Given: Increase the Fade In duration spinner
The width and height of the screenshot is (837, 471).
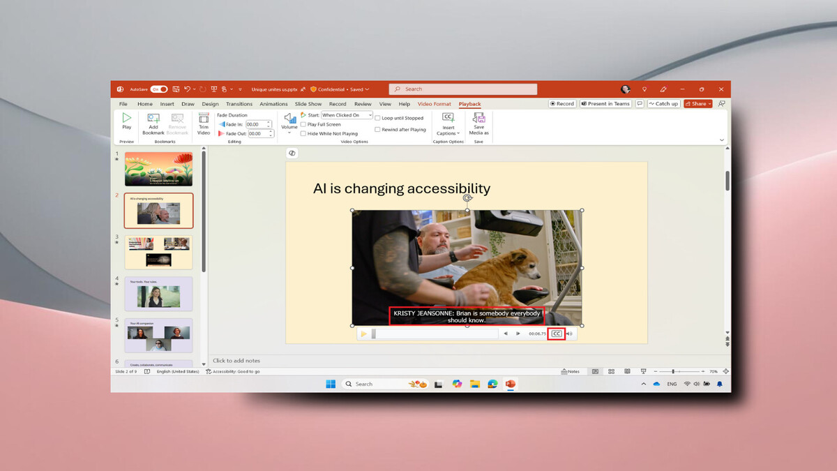Looking at the screenshot, I should point(269,122).
